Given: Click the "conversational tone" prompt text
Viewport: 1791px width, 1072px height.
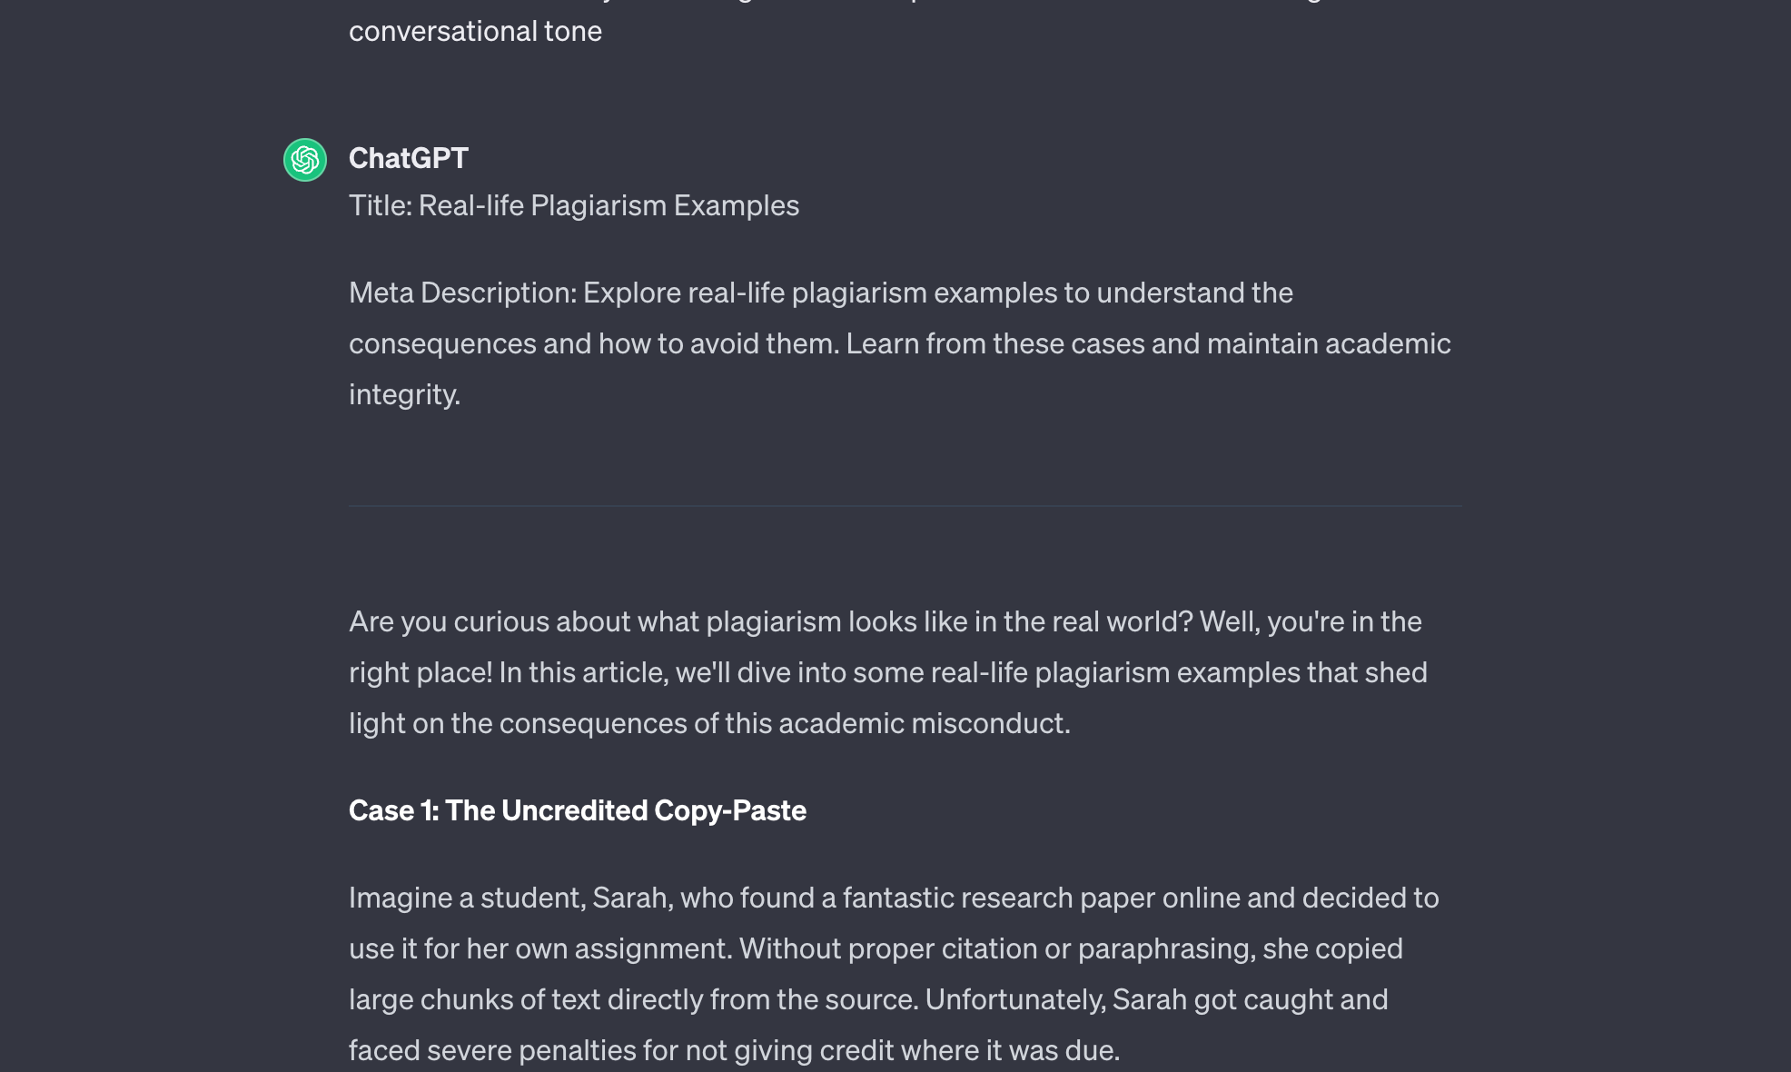Looking at the screenshot, I should tap(475, 31).
